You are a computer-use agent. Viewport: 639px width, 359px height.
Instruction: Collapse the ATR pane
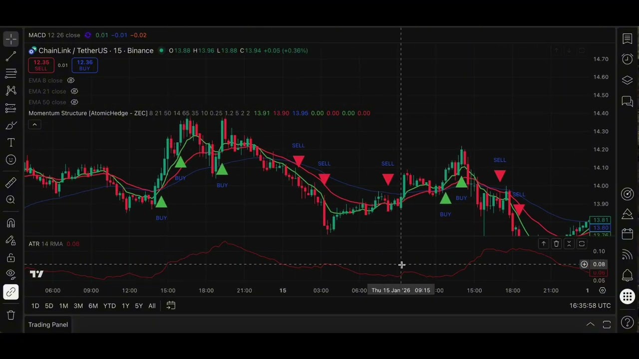pyautogui.click(x=569, y=244)
